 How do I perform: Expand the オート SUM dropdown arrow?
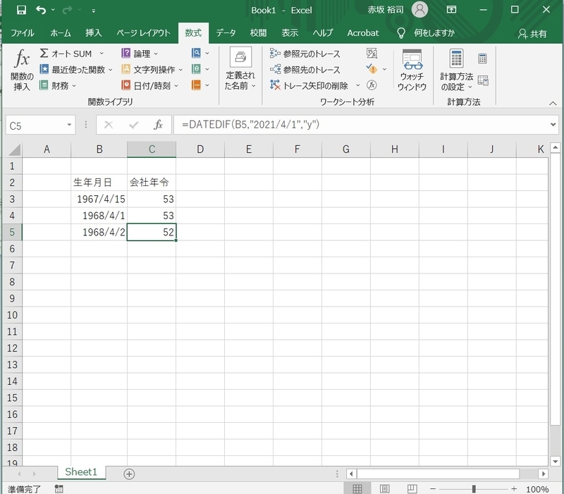coord(102,54)
